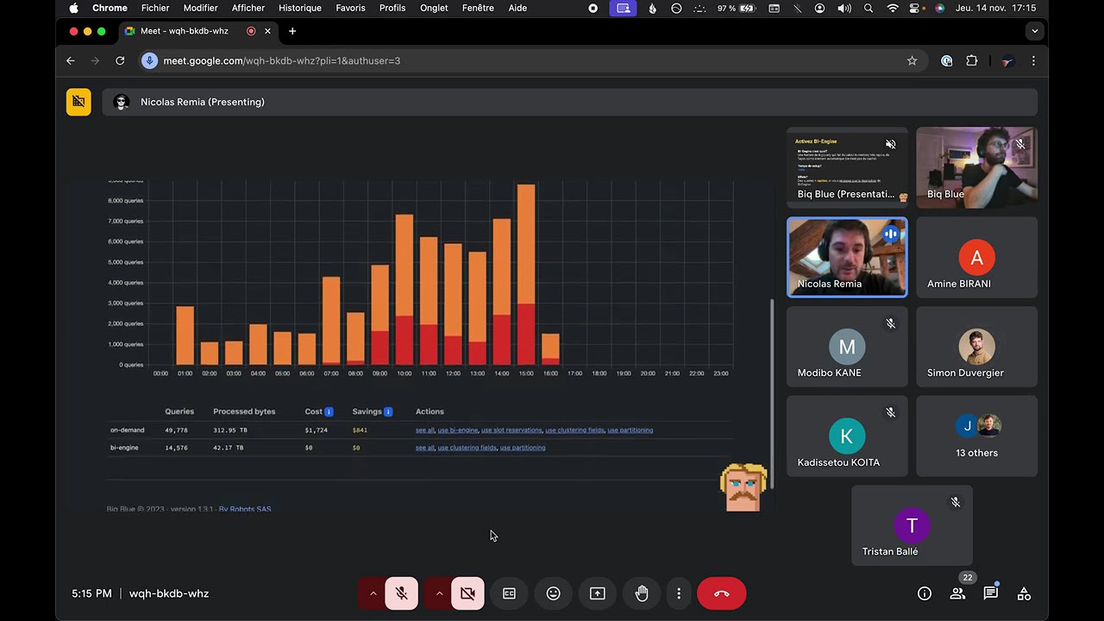The width and height of the screenshot is (1104, 621).
Task: Open macOS Spotlight search
Action: coord(869,8)
